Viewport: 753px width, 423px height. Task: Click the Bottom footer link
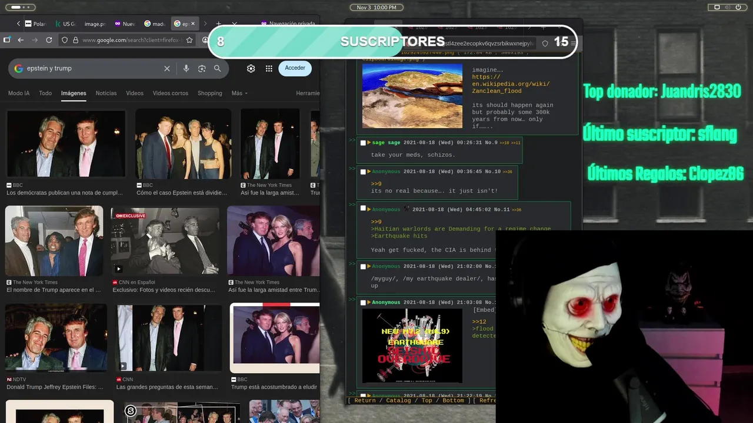tap(453, 400)
